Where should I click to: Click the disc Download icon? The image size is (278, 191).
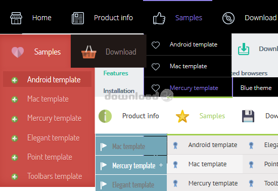coord(228,18)
